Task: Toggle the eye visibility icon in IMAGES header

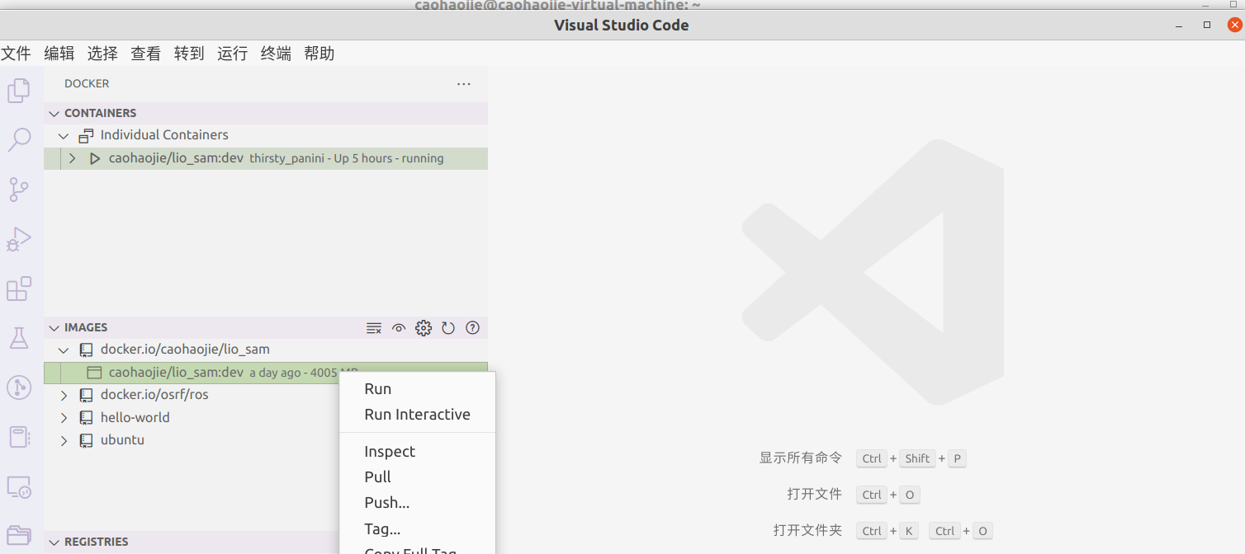Action: pos(399,328)
